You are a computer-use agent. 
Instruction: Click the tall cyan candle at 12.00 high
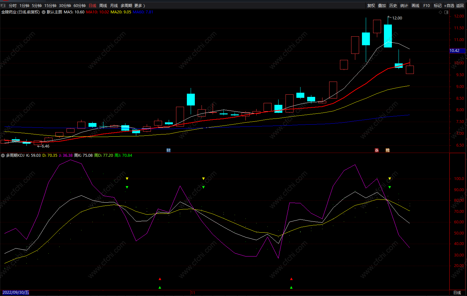pyautogui.click(x=388, y=36)
